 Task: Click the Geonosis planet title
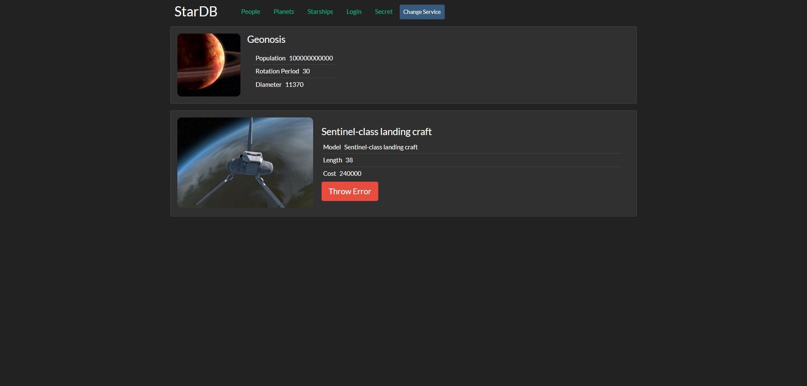(266, 39)
